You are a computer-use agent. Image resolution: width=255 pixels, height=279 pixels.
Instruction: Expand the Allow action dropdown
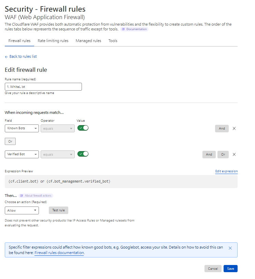22,210
